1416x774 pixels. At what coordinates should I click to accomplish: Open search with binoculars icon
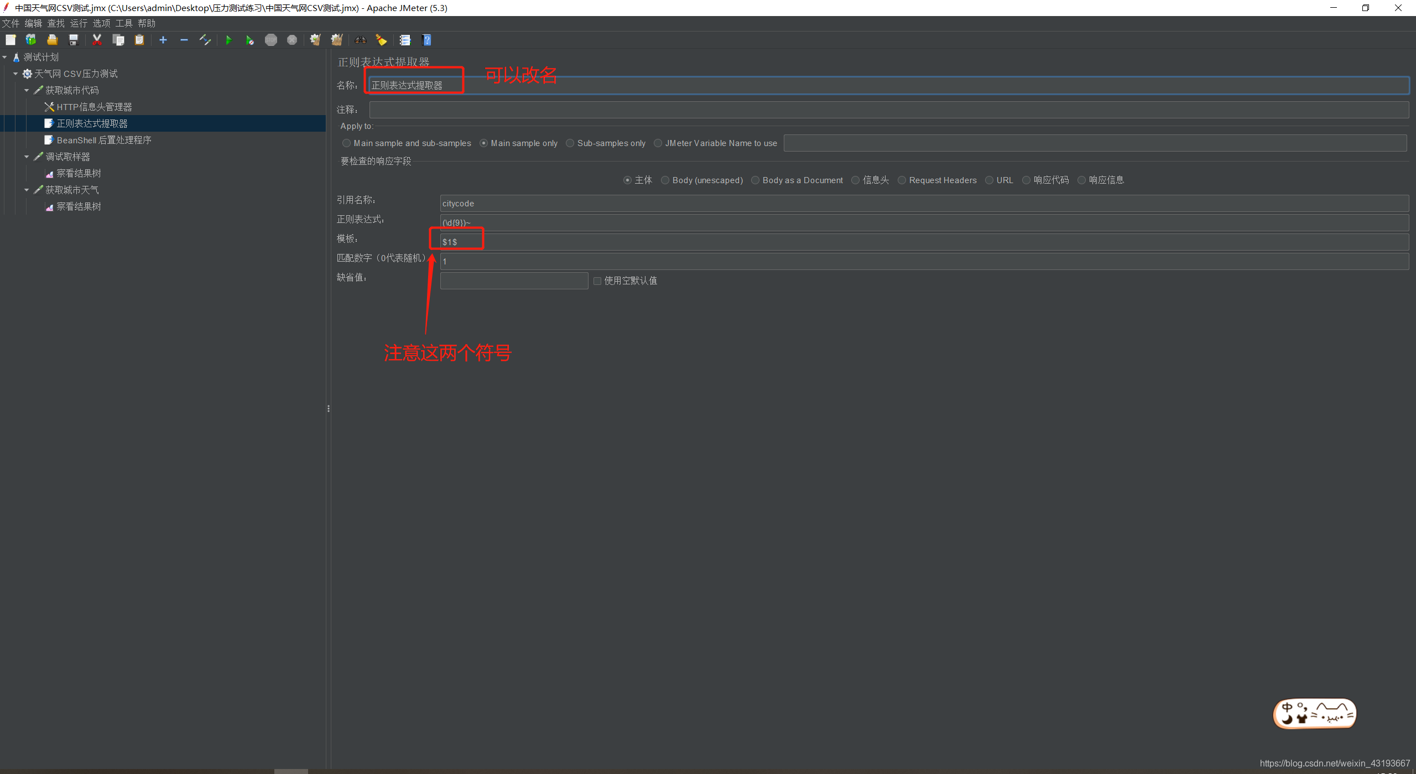pyautogui.click(x=361, y=40)
